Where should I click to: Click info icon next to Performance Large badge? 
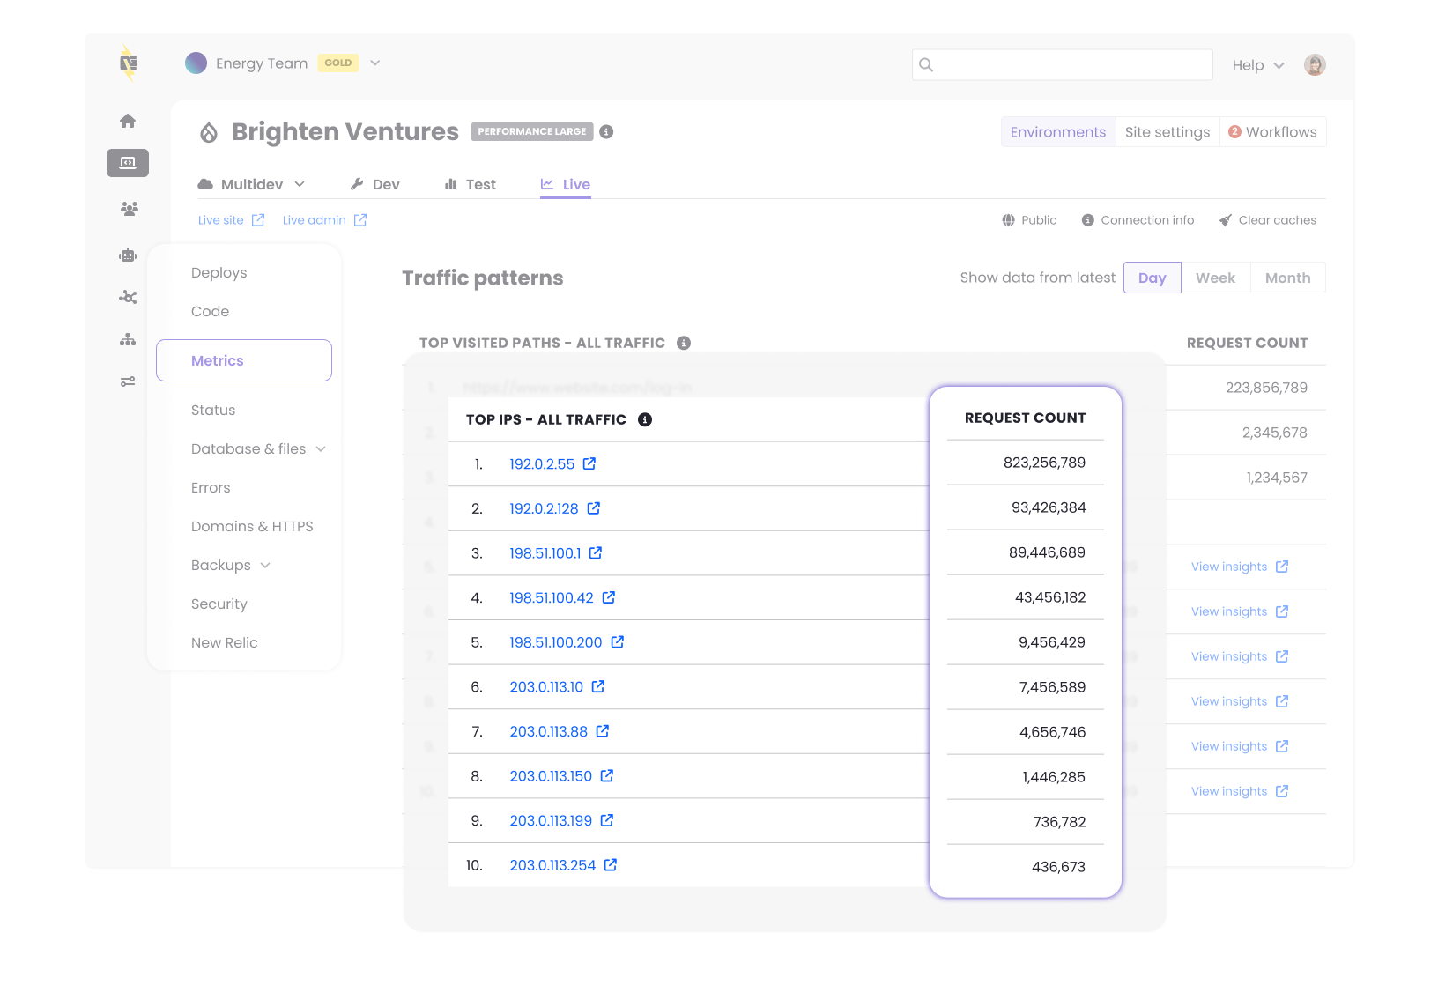606,132
